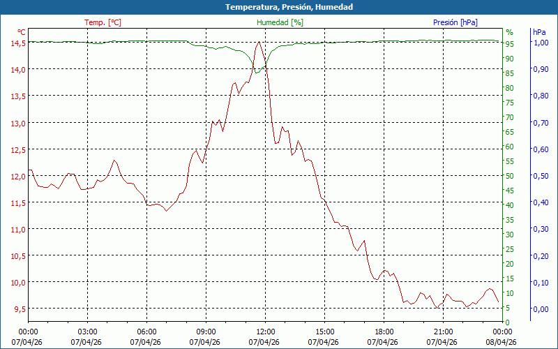
Task: Click the chart title Temperatura, Presión, Humedad
Action: point(279,7)
